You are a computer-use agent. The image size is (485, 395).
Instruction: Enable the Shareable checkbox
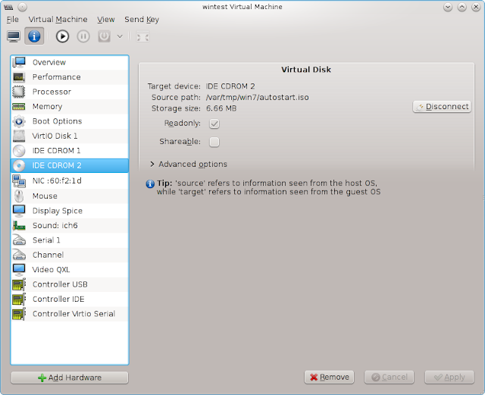click(214, 142)
